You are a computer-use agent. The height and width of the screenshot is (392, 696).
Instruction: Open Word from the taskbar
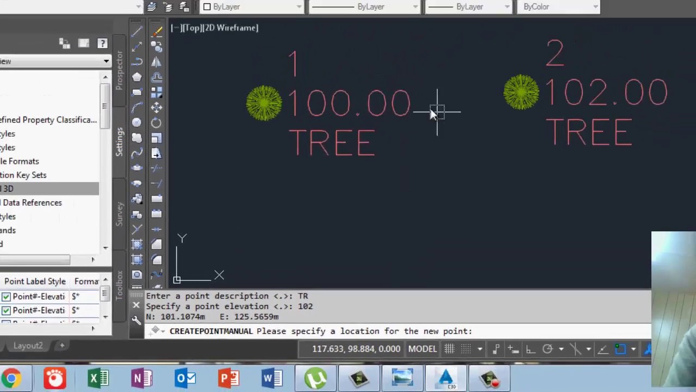[272, 378]
